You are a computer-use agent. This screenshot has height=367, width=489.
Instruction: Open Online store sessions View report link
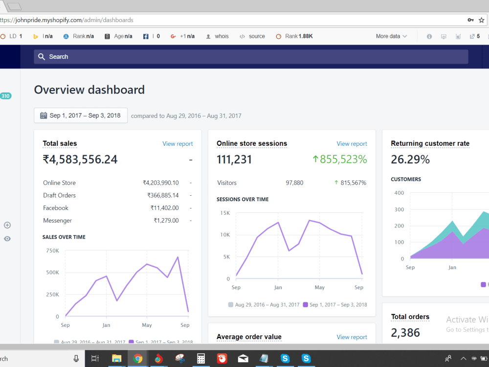click(352, 143)
